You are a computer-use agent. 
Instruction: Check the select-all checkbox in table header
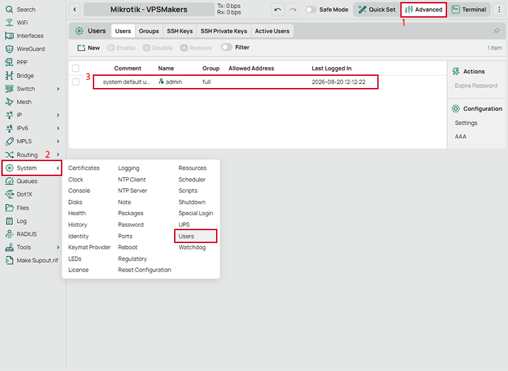[x=75, y=68]
